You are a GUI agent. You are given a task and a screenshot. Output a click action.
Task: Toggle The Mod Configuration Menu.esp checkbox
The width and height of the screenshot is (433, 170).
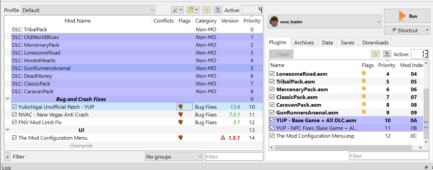click(273, 136)
